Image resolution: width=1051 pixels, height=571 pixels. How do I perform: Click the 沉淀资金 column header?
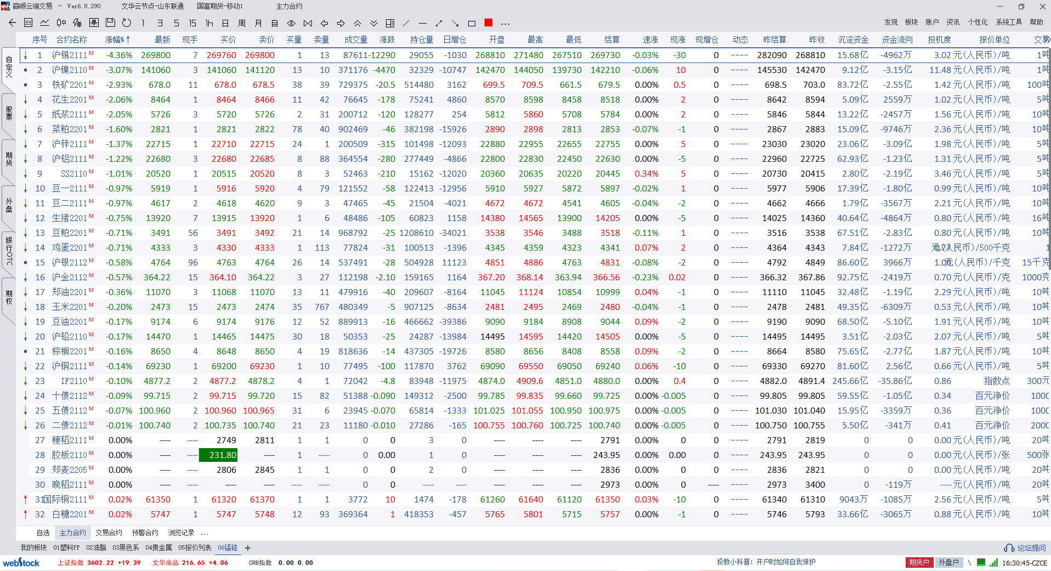pyautogui.click(x=853, y=39)
